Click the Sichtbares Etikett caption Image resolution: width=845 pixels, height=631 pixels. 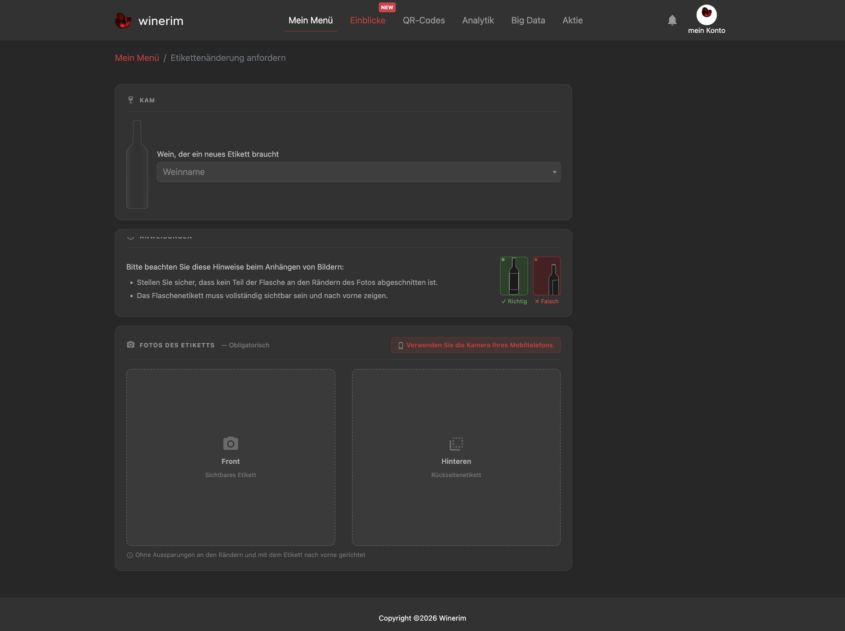[230, 475]
